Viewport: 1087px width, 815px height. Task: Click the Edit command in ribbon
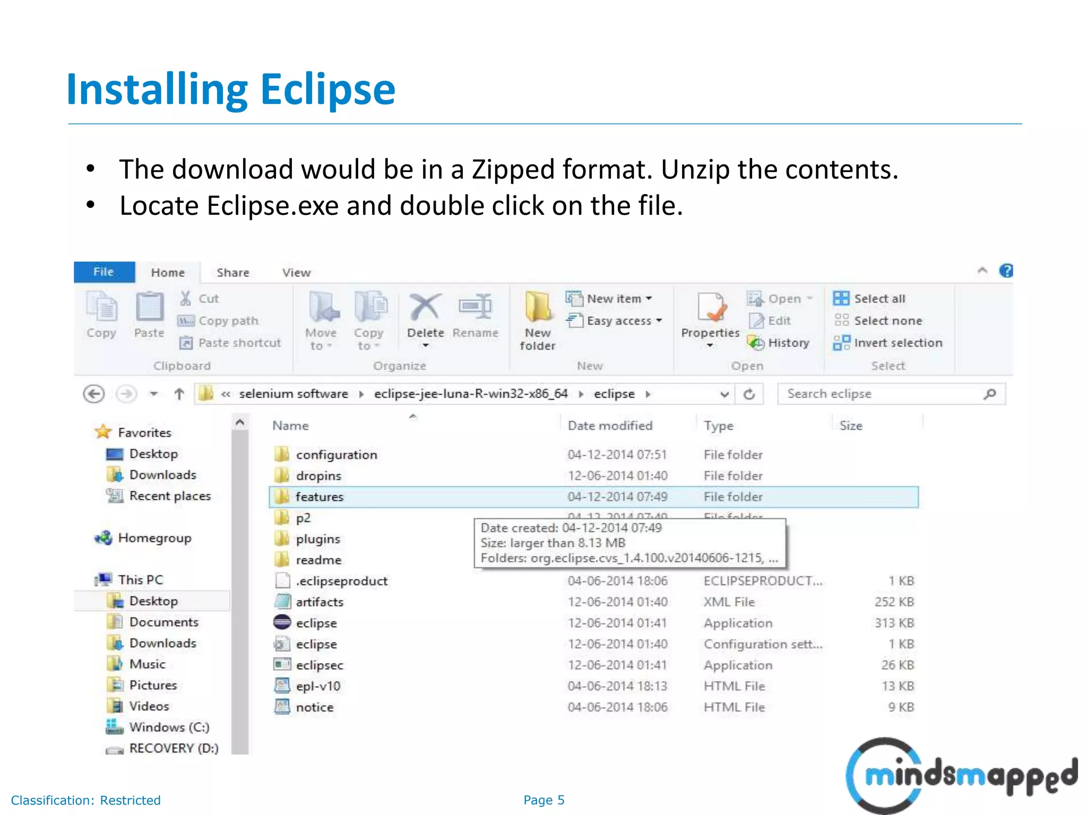pos(770,321)
